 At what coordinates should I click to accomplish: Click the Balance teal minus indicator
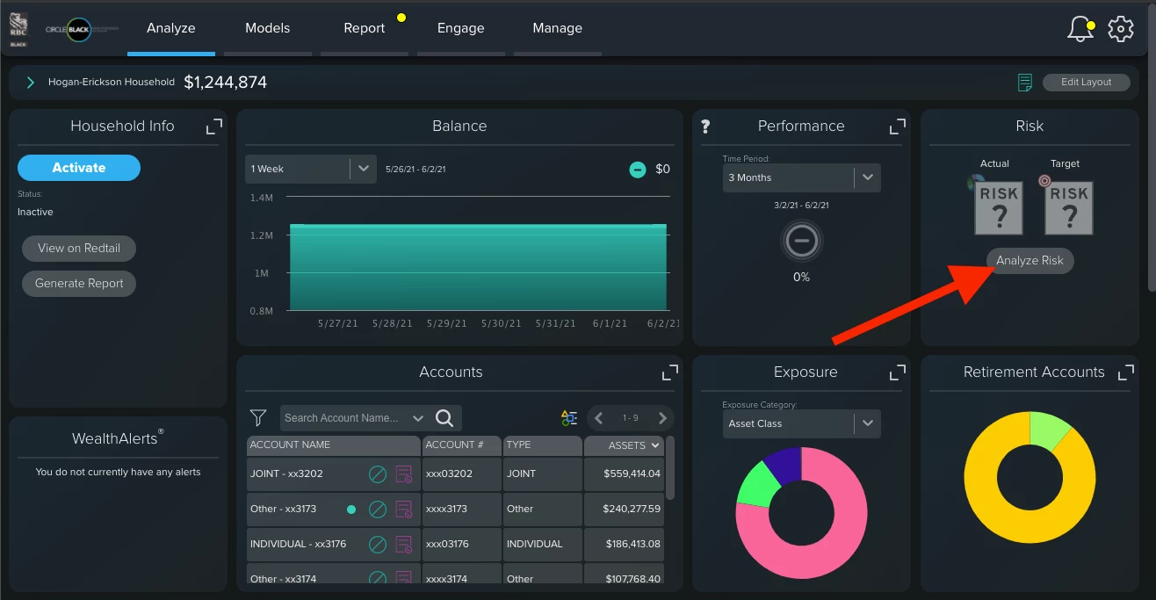coord(638,169)
